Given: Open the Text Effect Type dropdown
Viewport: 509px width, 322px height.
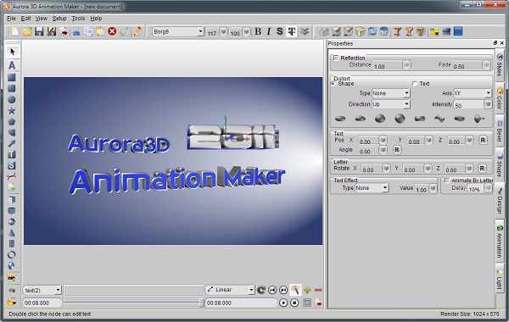Looking at the screenshot, I should click(x=385, y=188).
